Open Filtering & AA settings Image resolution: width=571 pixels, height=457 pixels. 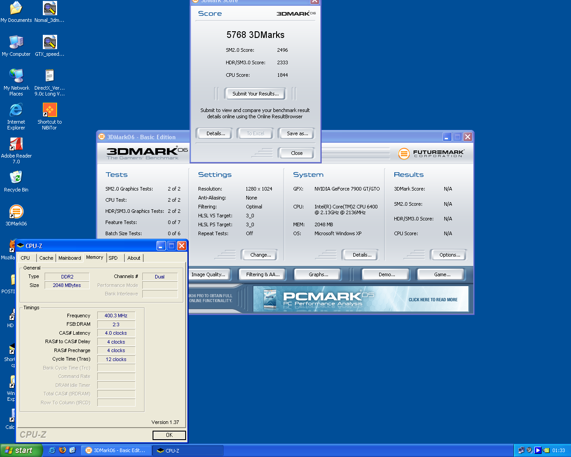[x=263, y=274]
